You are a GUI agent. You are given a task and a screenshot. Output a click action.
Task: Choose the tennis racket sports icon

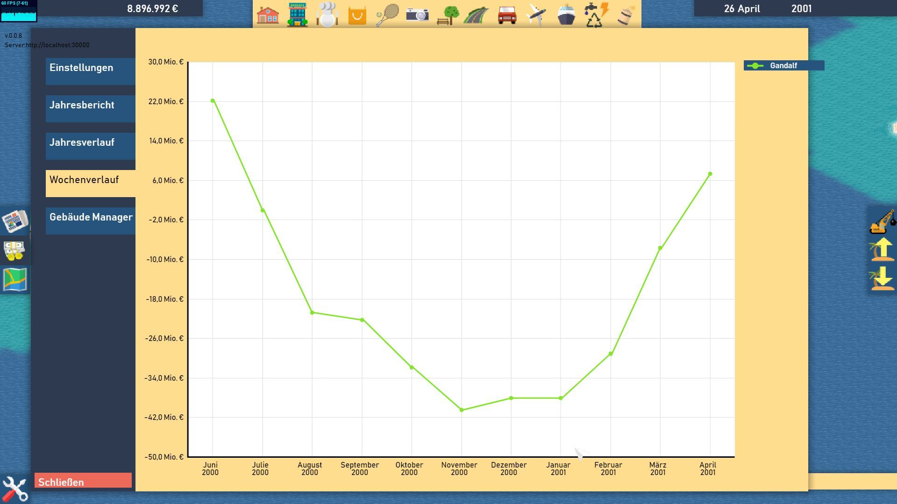387,15
